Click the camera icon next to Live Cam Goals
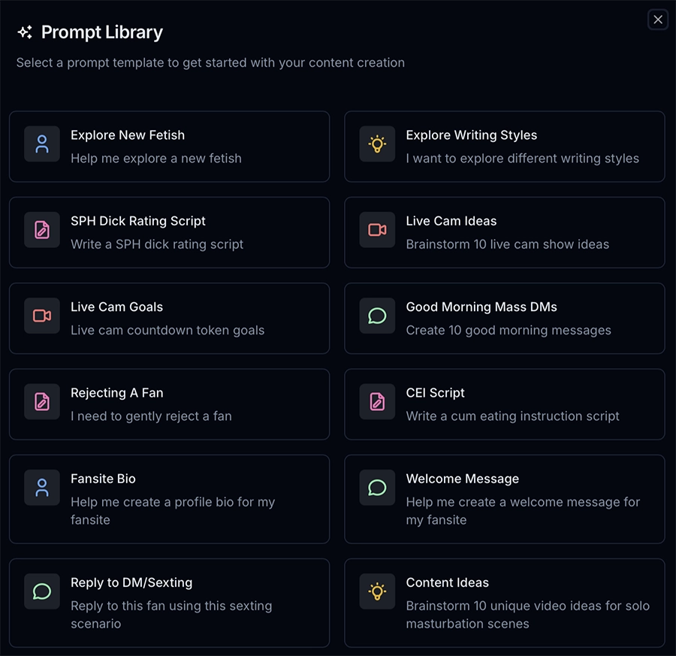 click(x=42, y=316)
